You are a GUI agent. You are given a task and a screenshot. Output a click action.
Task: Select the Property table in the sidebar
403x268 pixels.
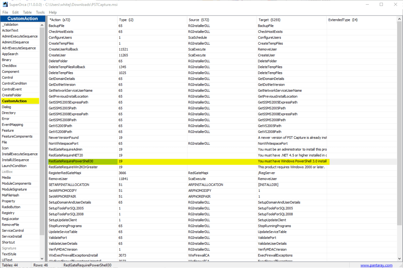point(11,201)
